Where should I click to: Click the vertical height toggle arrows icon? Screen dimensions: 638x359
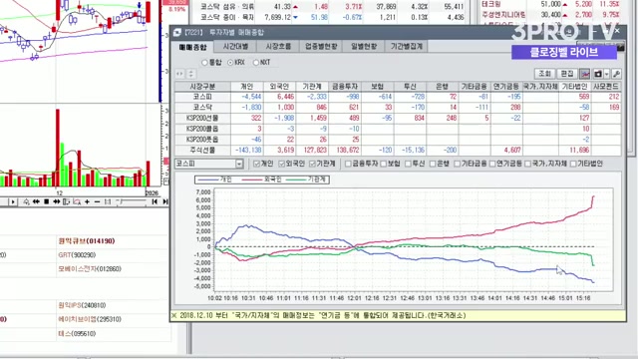pos(190,74)
